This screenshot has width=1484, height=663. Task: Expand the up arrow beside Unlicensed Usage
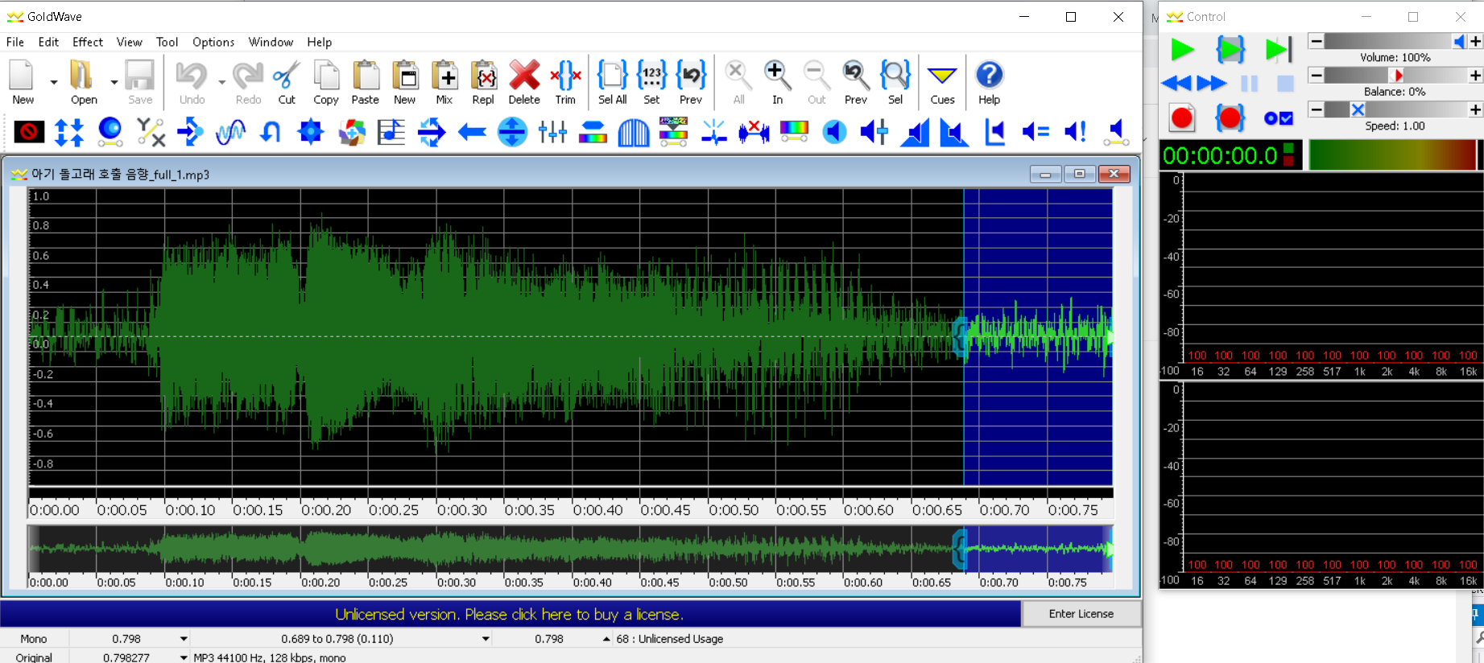tap(606, 639)
